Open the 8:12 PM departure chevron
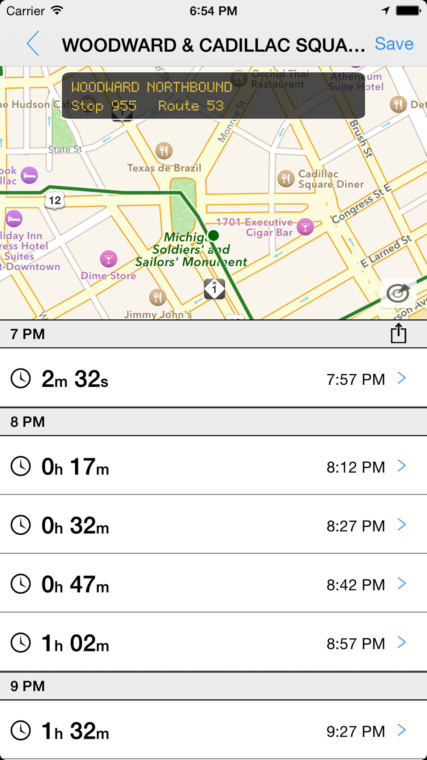 coord(401,466)
